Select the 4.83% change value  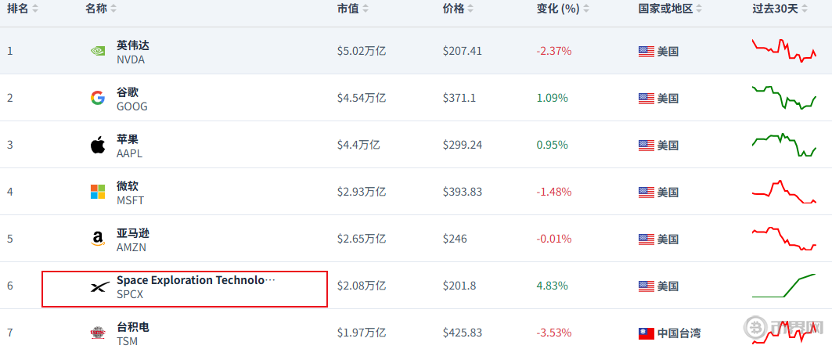[553, 286]
